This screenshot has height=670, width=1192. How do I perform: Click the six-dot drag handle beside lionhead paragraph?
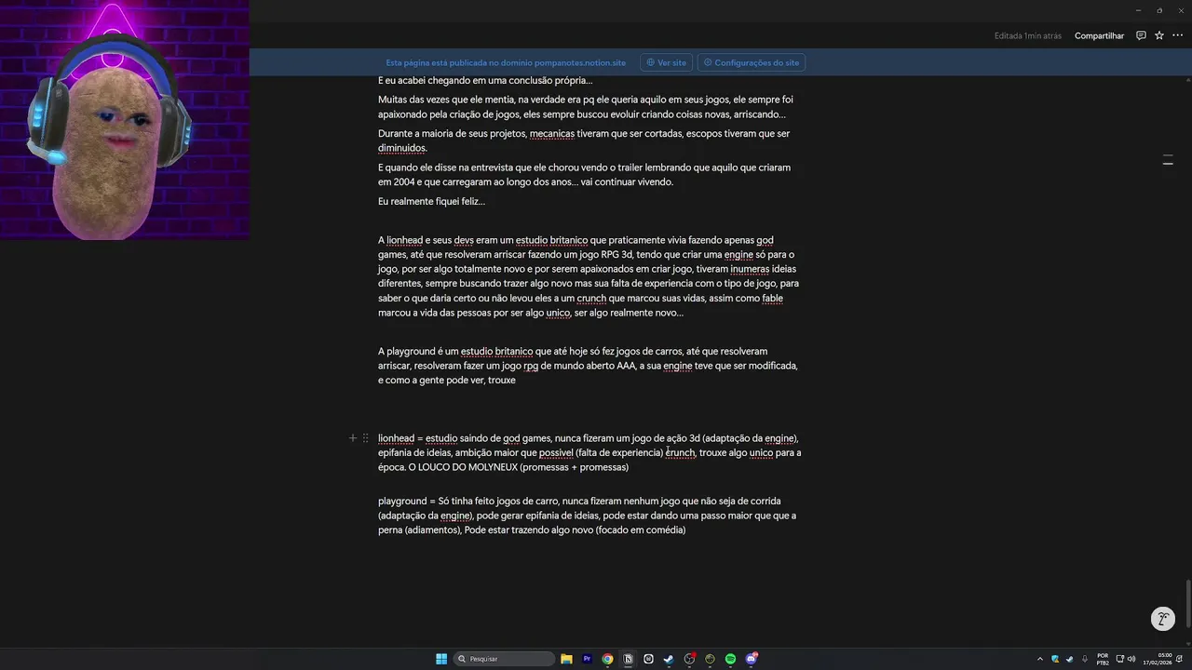click(365, 437)
